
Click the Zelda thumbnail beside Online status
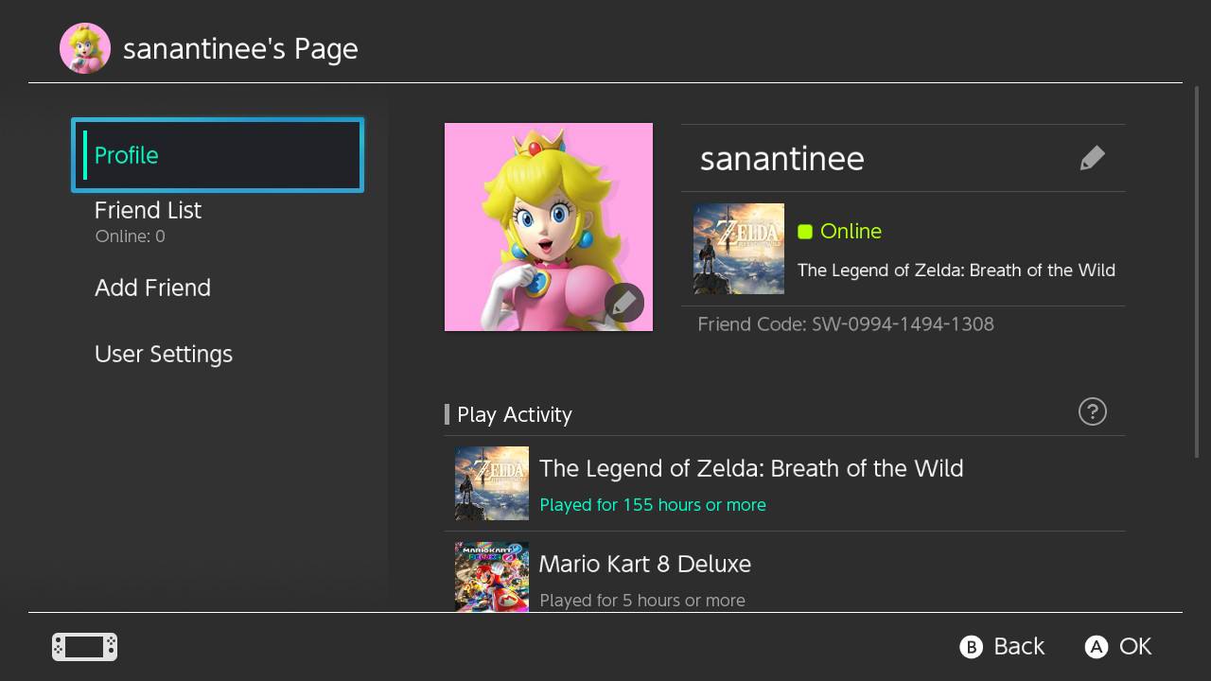point(739,249)
